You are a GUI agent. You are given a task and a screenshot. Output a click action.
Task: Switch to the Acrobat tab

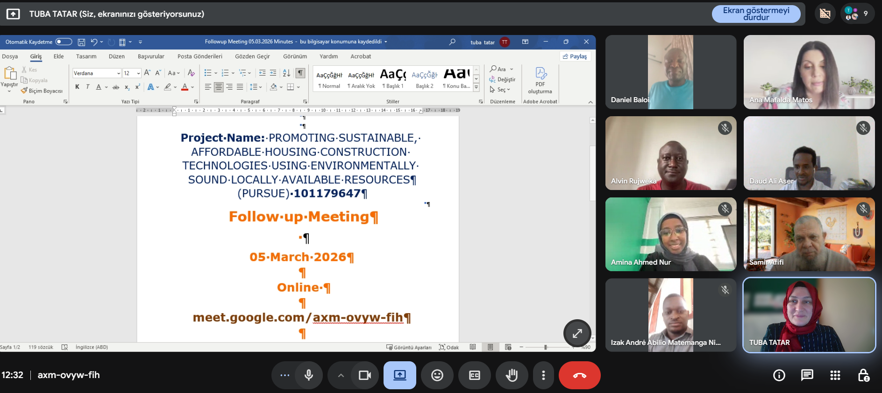click(x=361, y=56)
